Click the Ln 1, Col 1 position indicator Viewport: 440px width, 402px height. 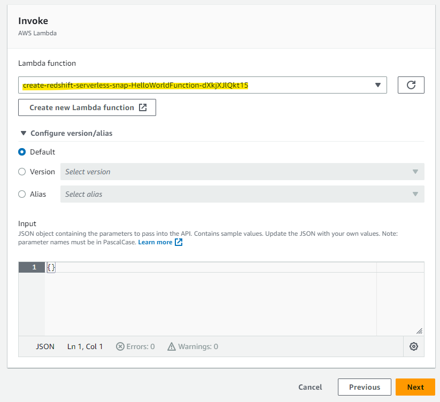tap(85, 346)
